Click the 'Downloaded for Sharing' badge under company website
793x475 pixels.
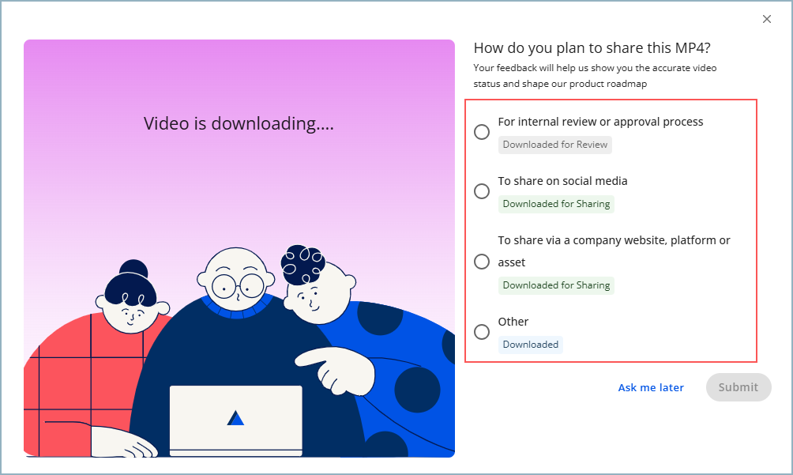click(x=556, y=285)
